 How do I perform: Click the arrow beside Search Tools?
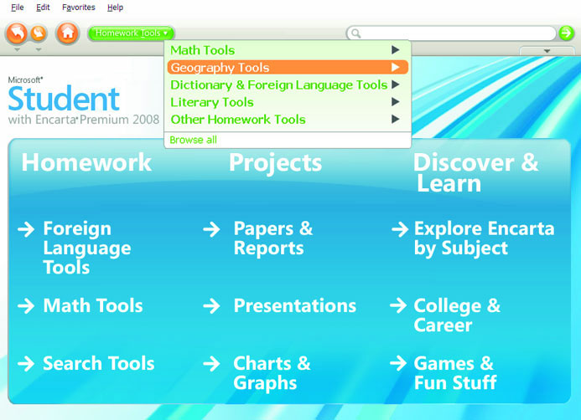click(26, 363)
